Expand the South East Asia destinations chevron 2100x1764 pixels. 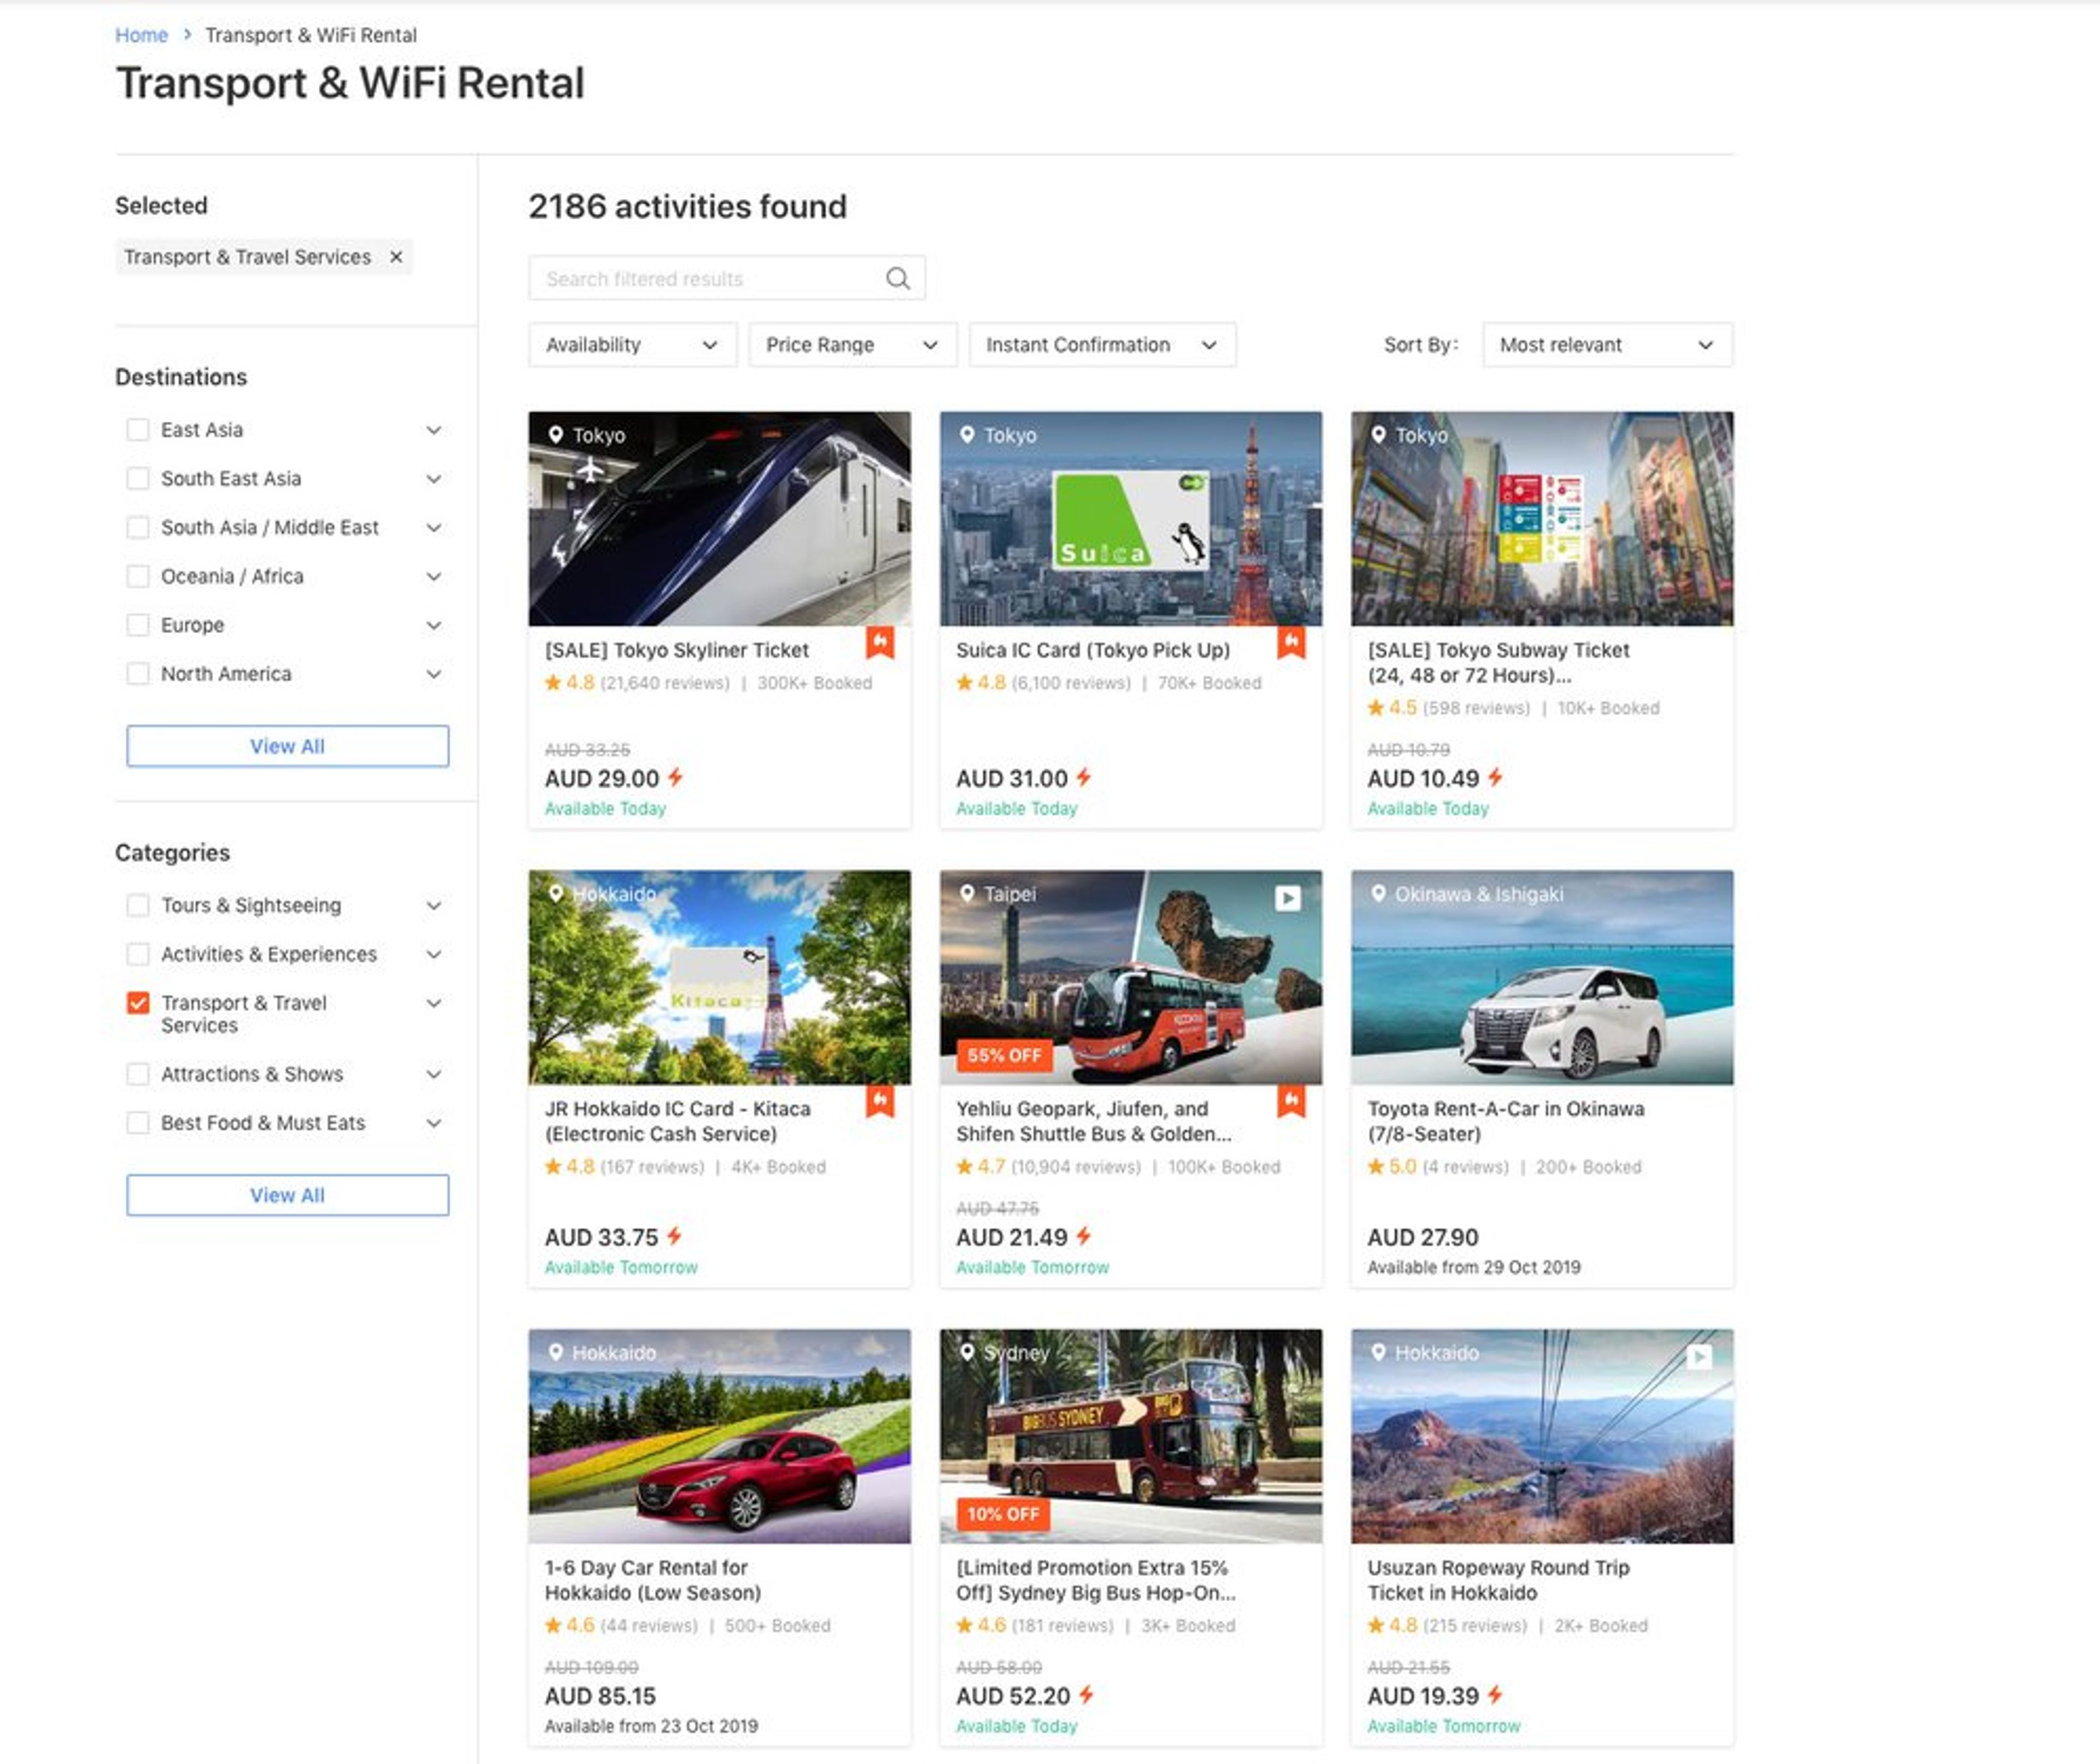[x=434, y=479]
